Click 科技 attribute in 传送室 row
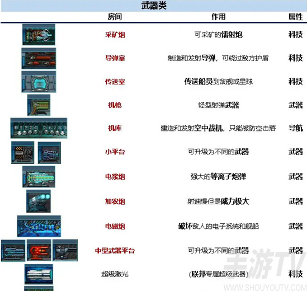This screenshot has width=307, height=291. [x=296, y=82]
